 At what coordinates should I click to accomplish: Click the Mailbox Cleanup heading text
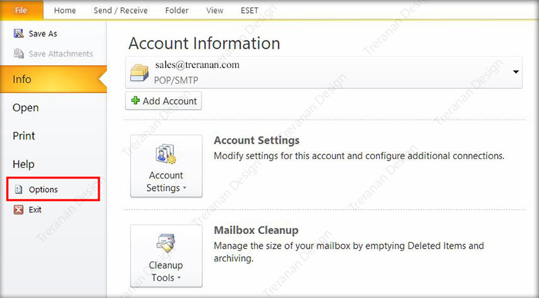click(256, 230)
